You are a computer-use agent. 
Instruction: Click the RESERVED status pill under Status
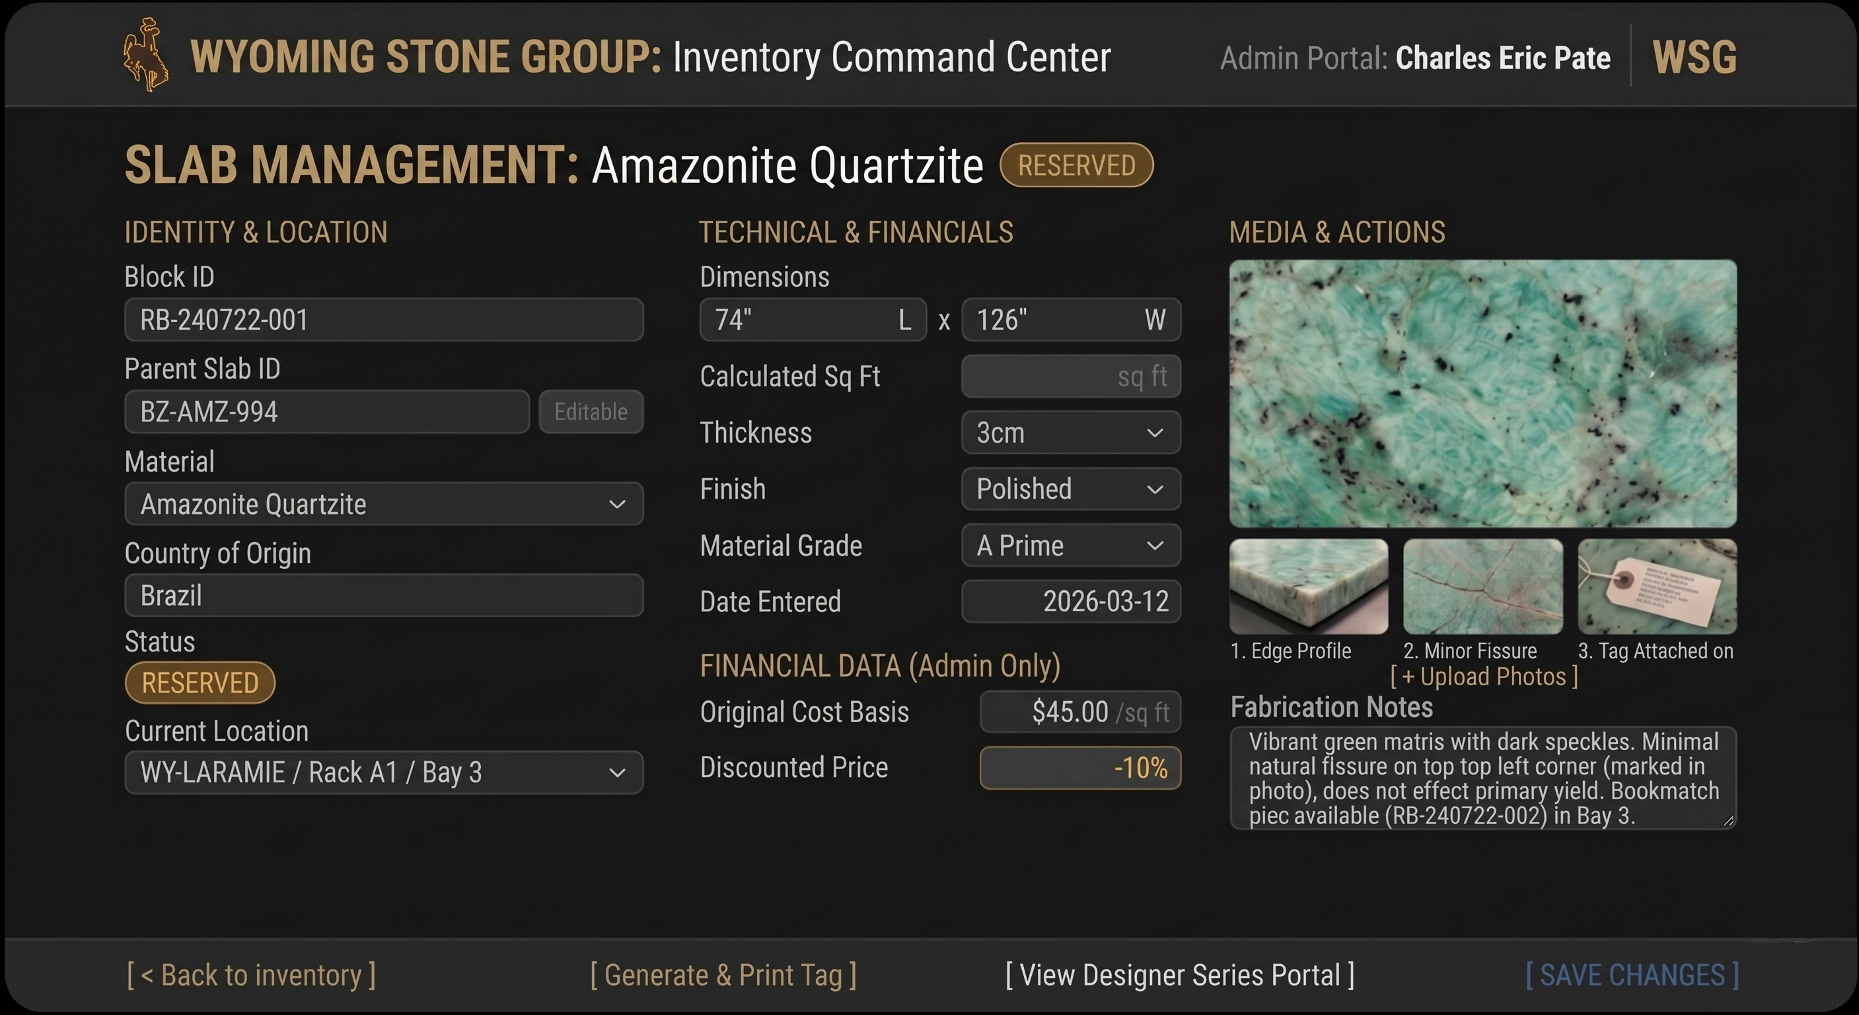tap(200, 683)
